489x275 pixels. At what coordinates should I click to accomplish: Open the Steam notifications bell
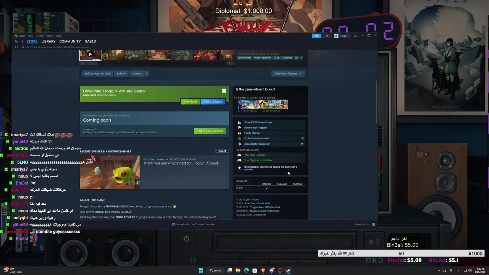coord(327,36)
